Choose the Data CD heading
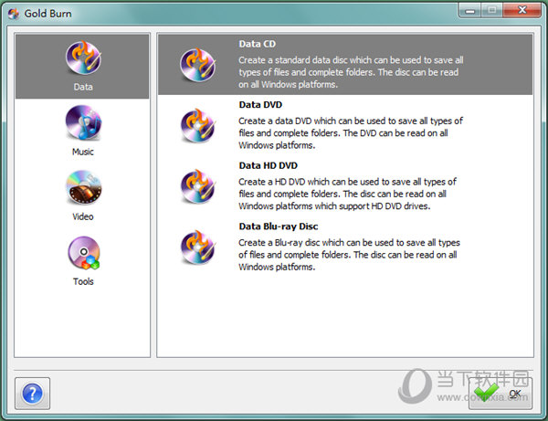Viewport: 548px width, 421px height. coord(258,44)
